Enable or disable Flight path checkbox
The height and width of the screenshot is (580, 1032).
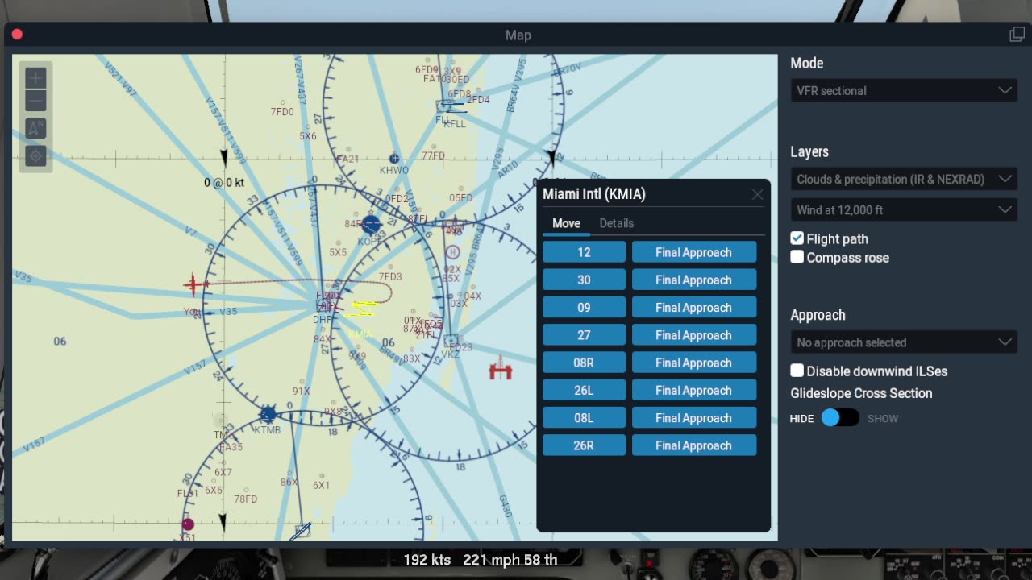[x=797, y=238]
